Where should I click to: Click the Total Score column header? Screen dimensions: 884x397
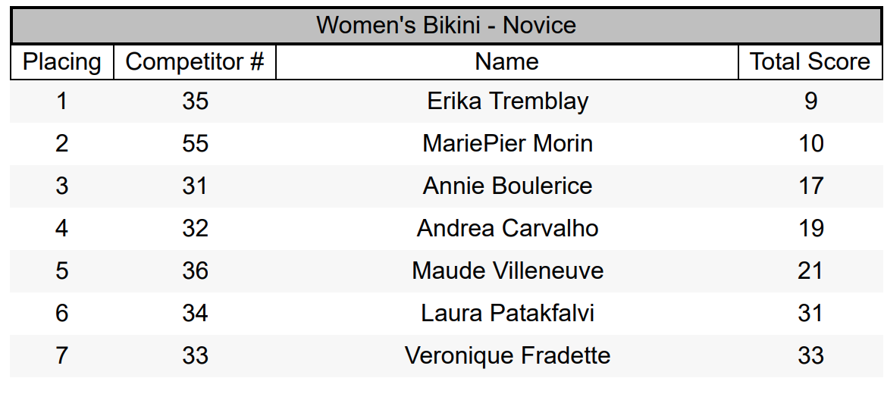[810, 61]
